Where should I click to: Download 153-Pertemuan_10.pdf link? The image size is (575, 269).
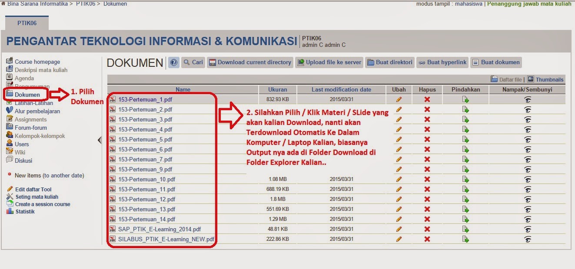pos(146,179)
